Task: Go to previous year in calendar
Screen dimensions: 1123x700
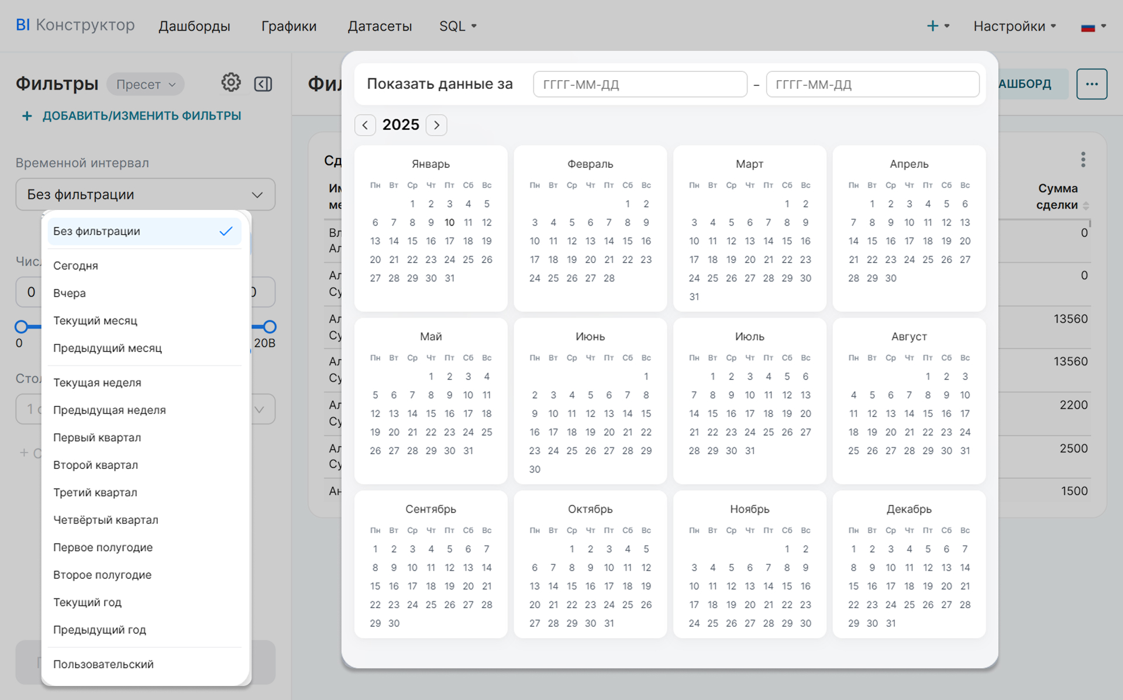Action: click(365, 125)
